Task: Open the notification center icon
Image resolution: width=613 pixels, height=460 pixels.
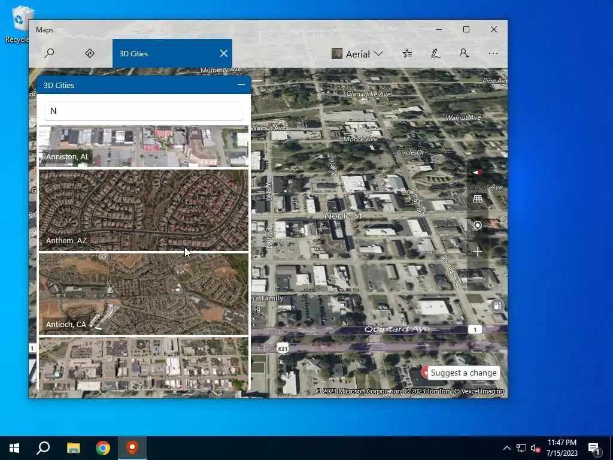Action: click(x=594, y=448)
